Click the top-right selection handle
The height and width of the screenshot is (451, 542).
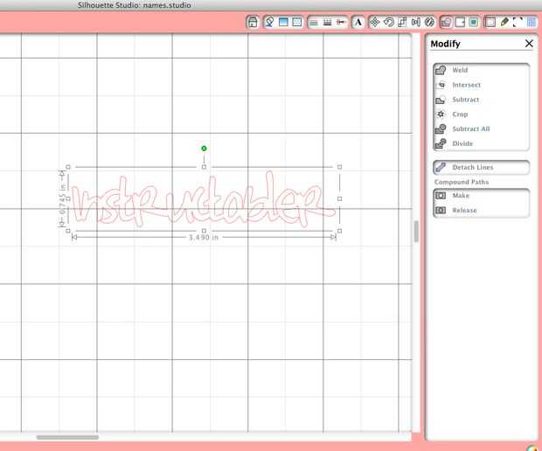pos(339,167)
